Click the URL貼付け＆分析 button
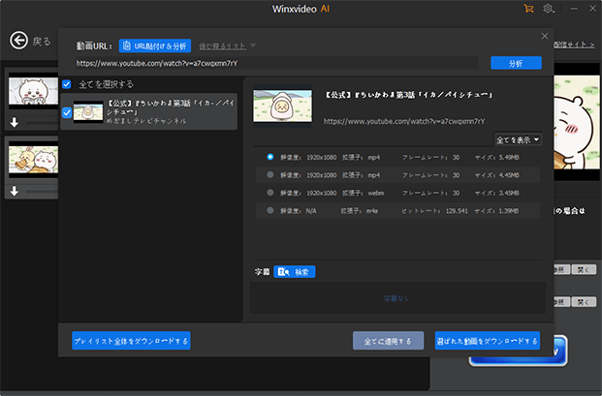The height and width of the screenshot is (396, 602). pos(155,46)
